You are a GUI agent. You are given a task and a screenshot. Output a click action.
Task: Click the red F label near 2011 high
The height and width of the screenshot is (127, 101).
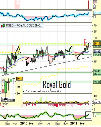pos(85,42)
